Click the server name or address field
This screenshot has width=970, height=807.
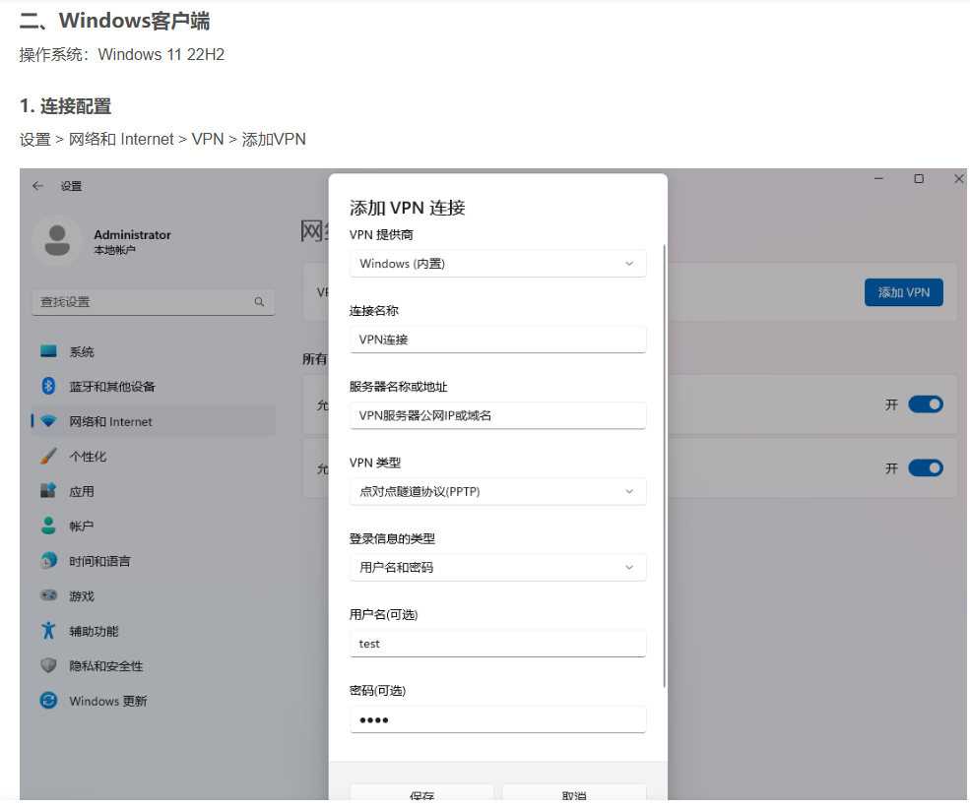click(x=497, y=415)
